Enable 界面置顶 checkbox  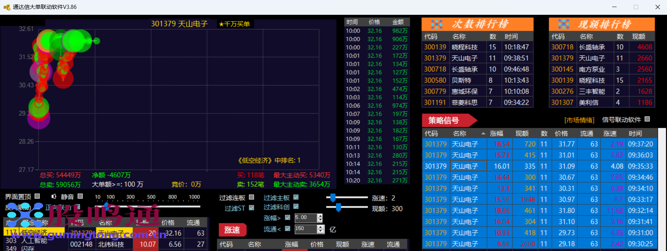click(x=37, y=196)
